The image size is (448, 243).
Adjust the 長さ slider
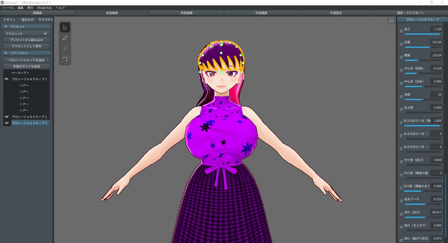[423, 34]
